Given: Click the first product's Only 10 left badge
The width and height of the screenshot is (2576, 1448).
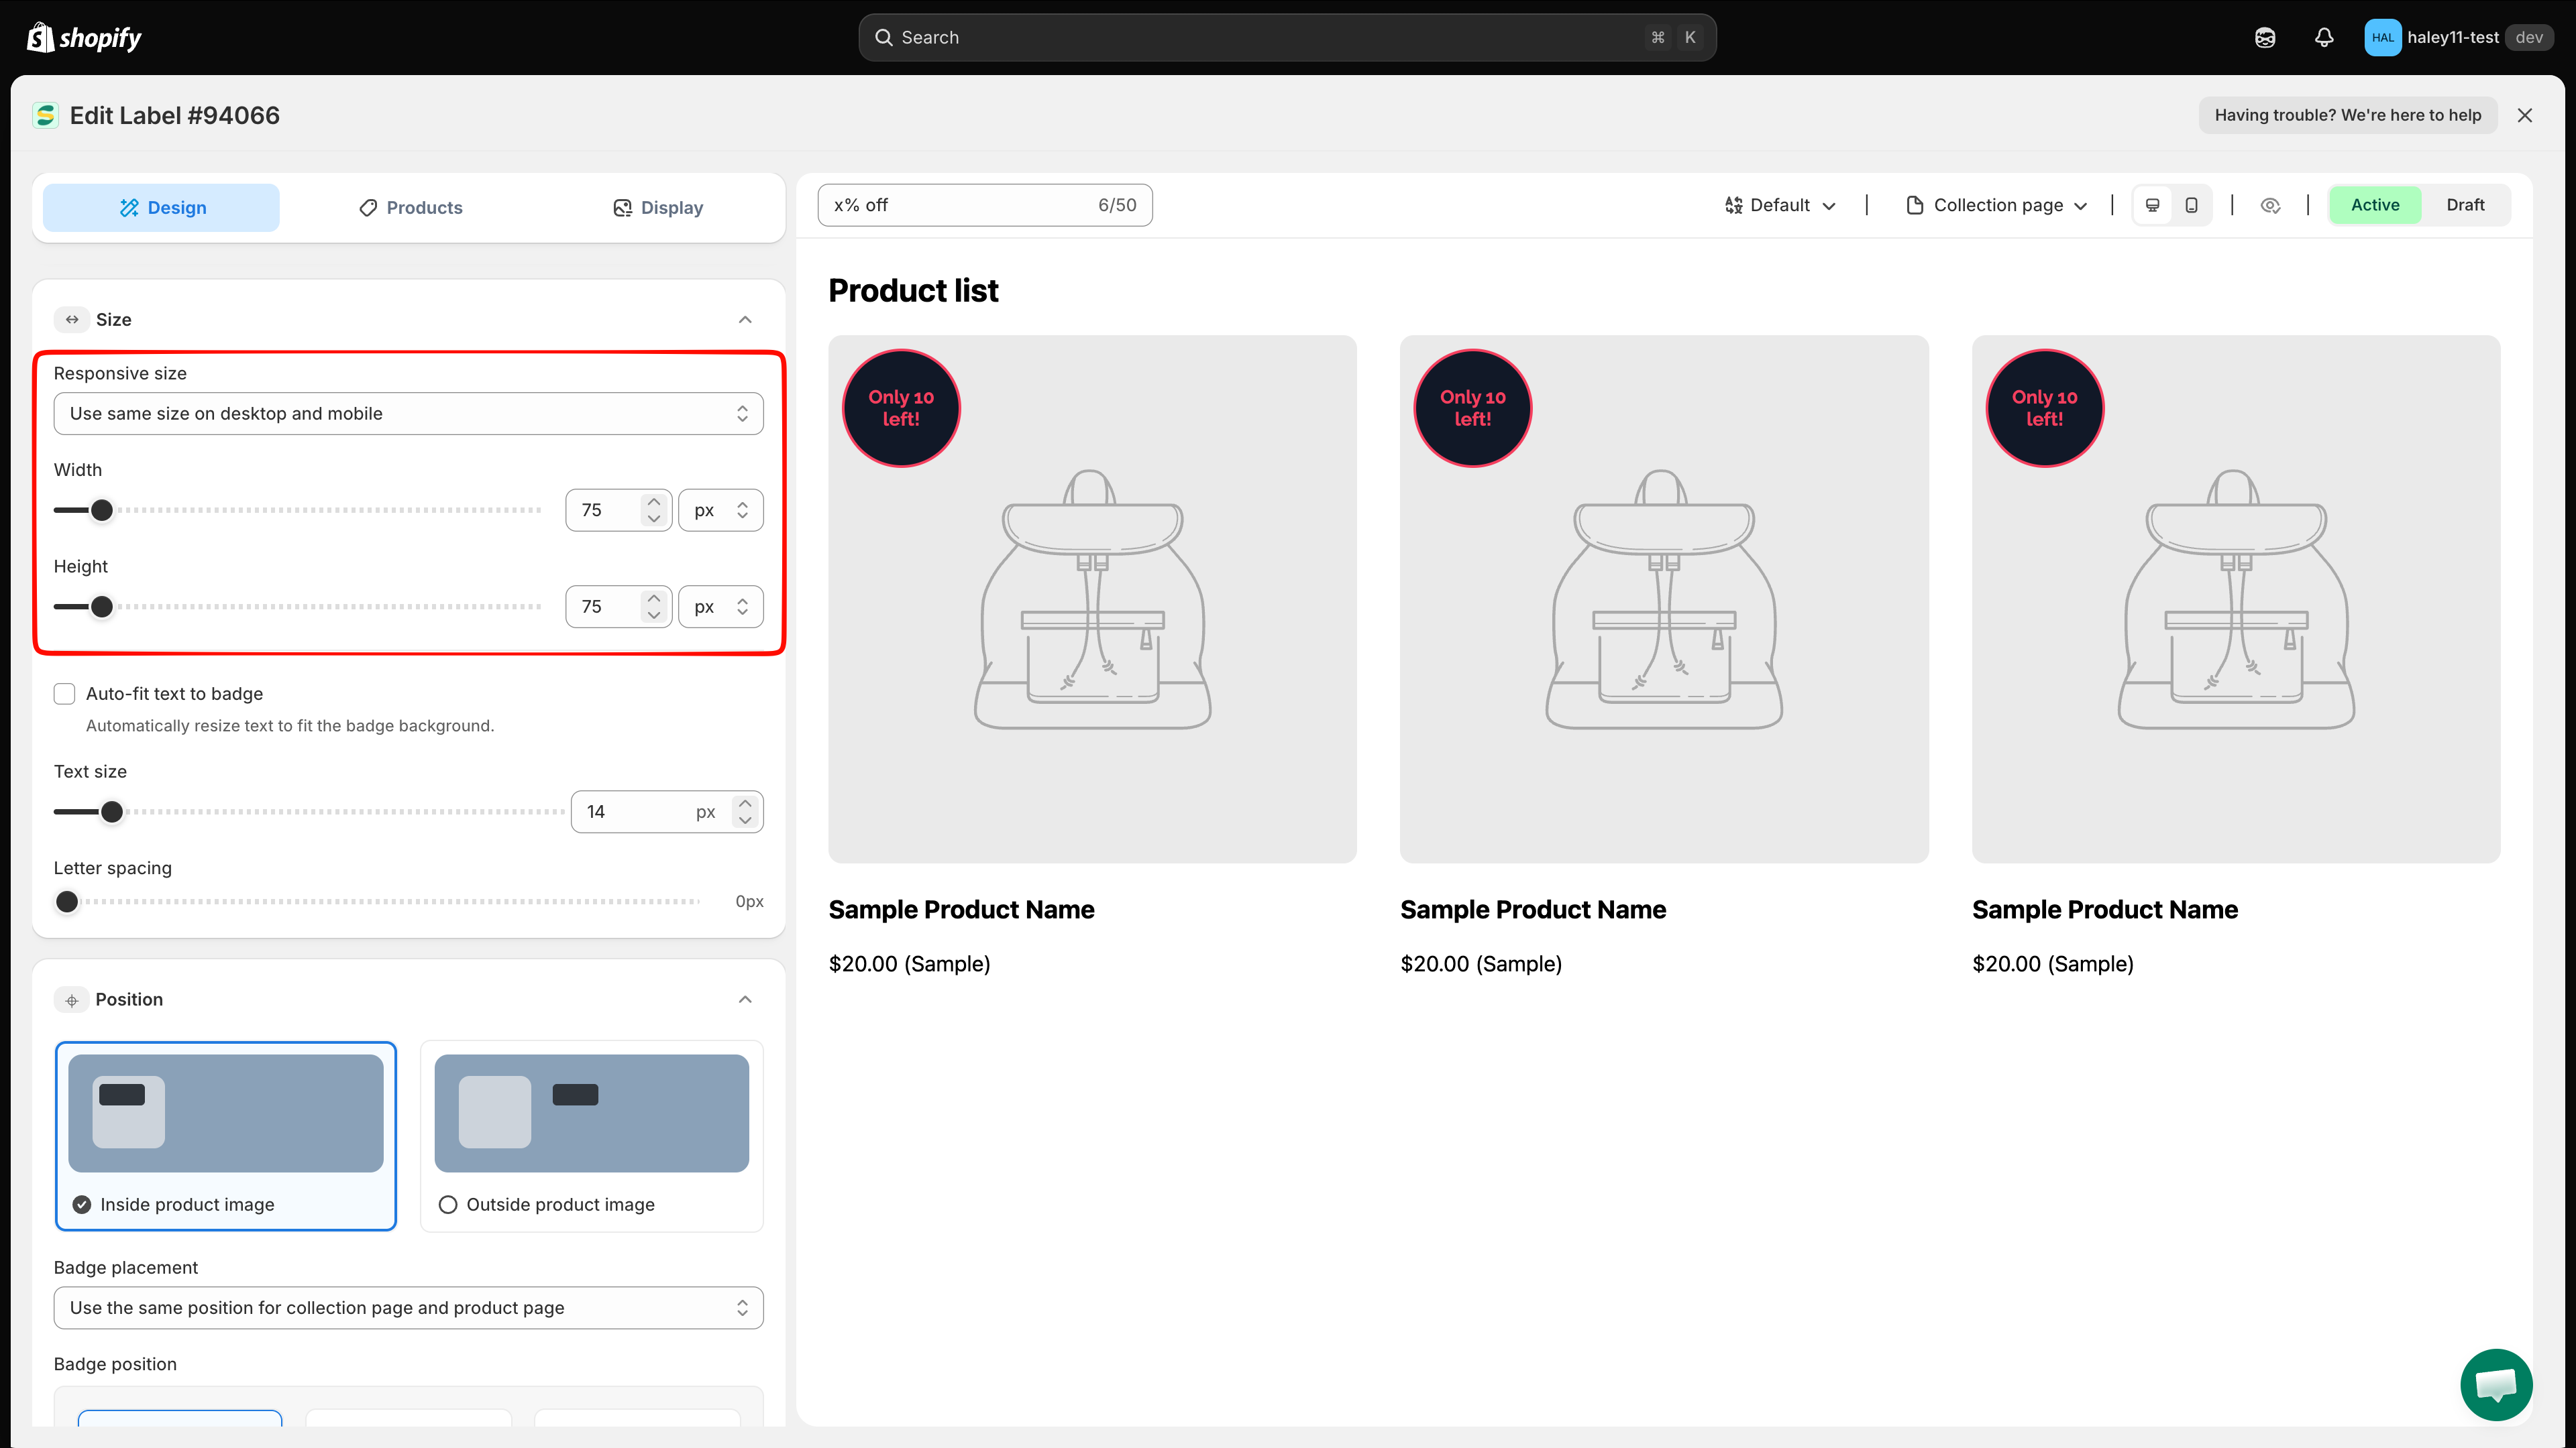Looking at the screenshot, I should pos(901,408).
